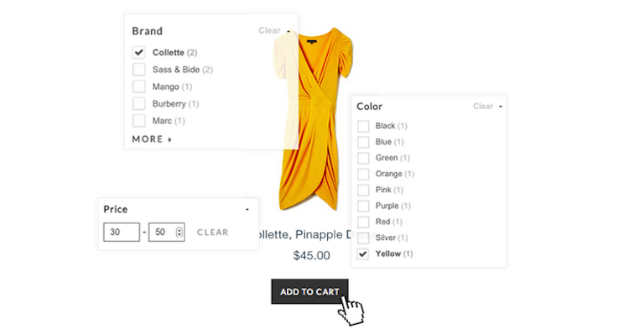This screenshot has height=329, width=629.
Task: Check the Sass & Bide brand
Action: 138,70
